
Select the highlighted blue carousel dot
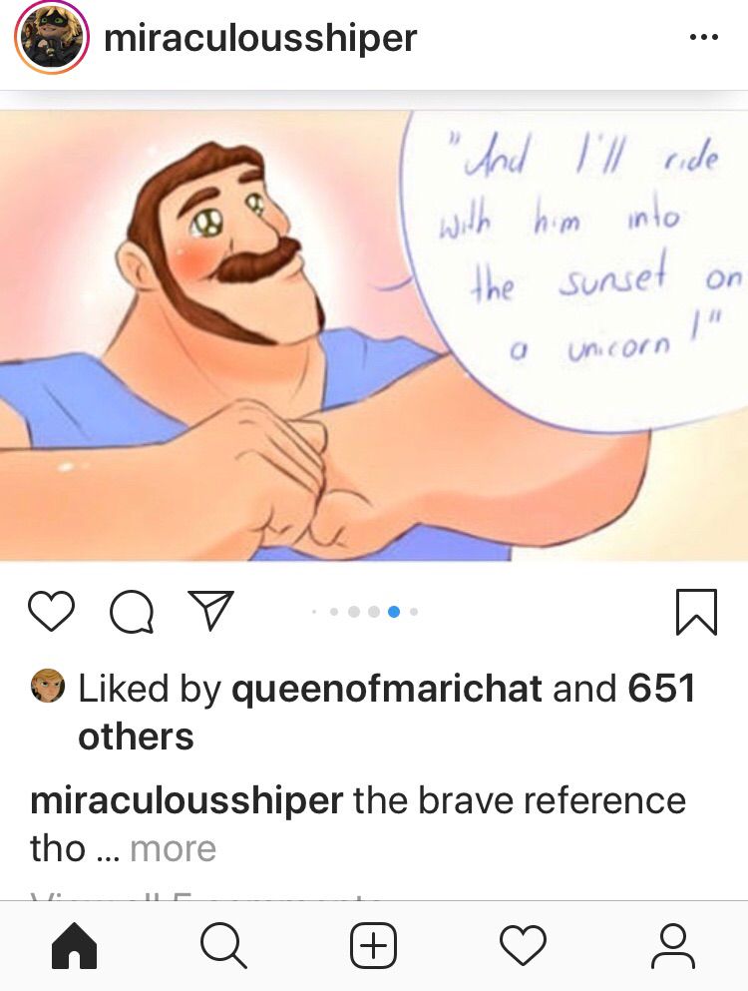click(x=394, y=611)
